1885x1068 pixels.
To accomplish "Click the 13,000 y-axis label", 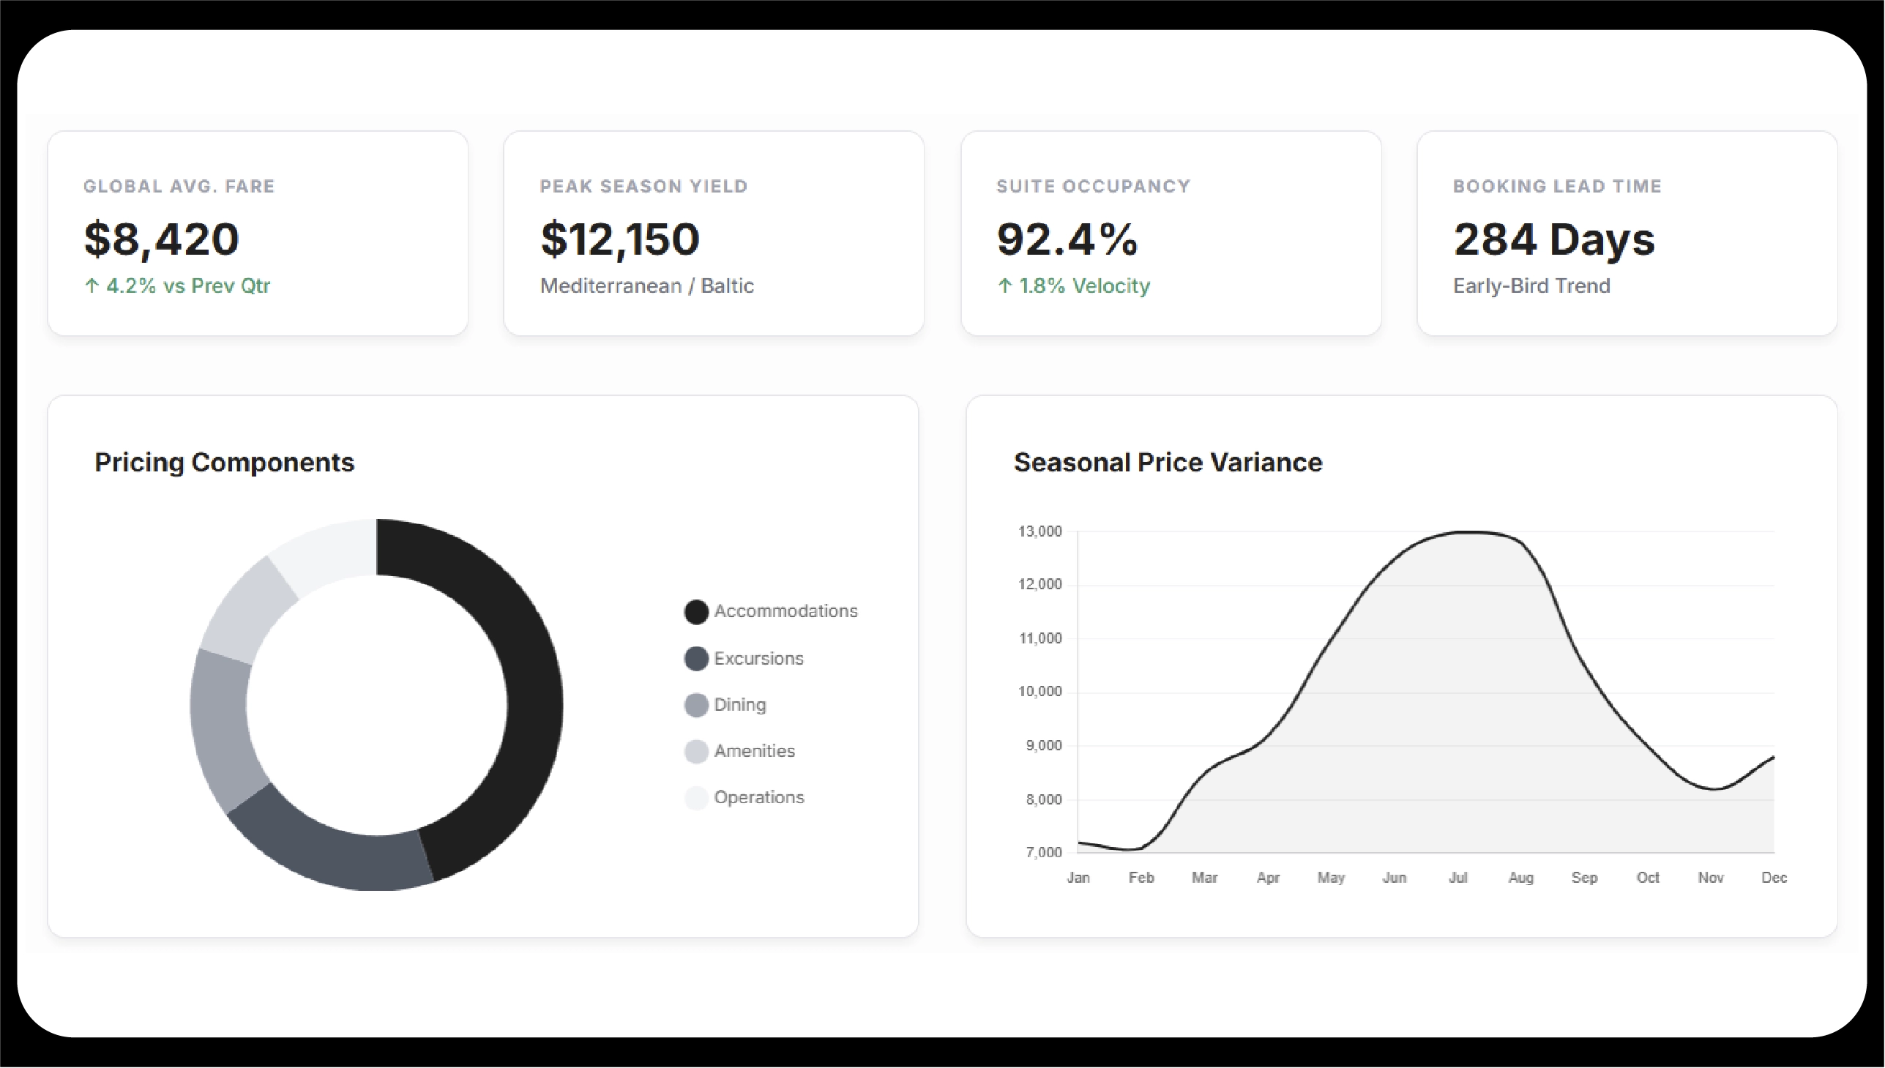I will tap(1039, 531).
